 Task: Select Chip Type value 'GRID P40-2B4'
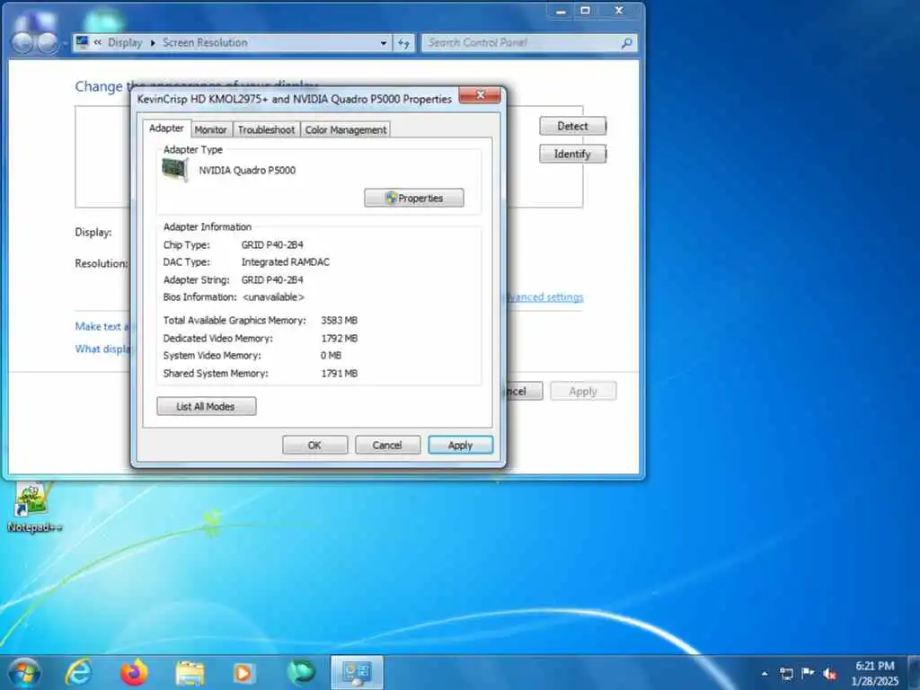[272, 244]
